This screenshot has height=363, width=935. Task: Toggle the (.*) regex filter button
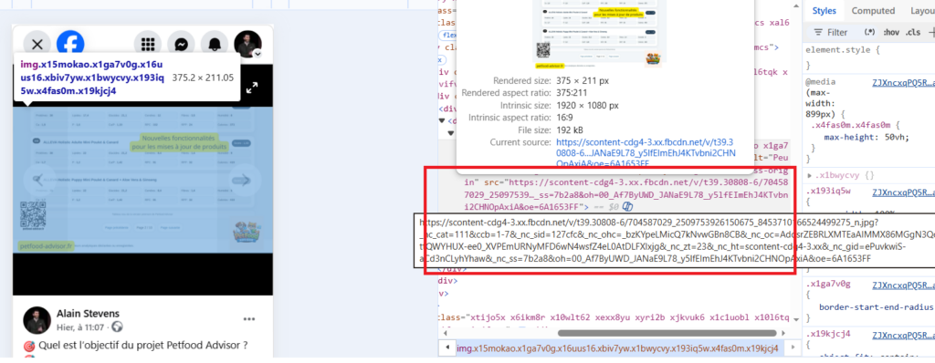pos(869,32)
